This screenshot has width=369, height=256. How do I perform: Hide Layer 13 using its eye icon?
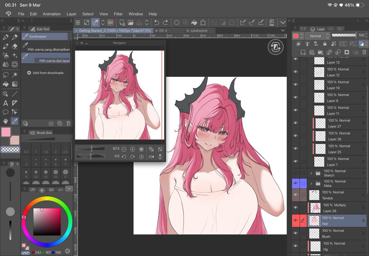[x=296, y=59]
